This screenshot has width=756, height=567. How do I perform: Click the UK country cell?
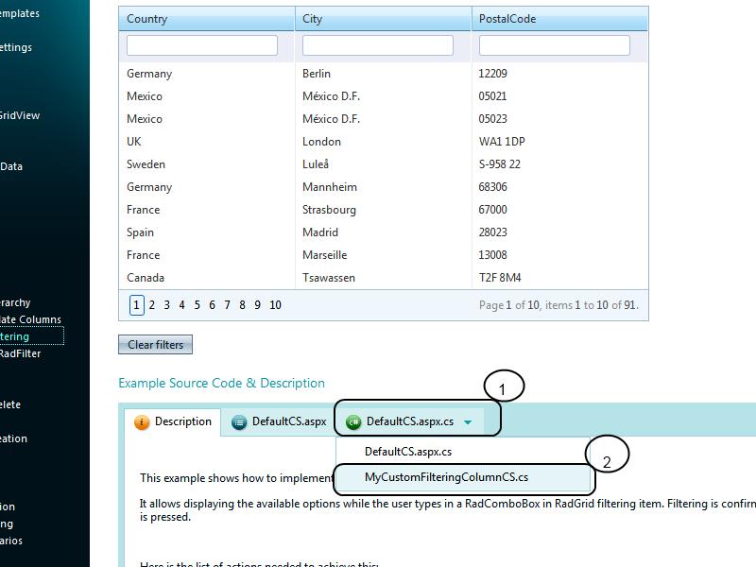coord(134,142)
